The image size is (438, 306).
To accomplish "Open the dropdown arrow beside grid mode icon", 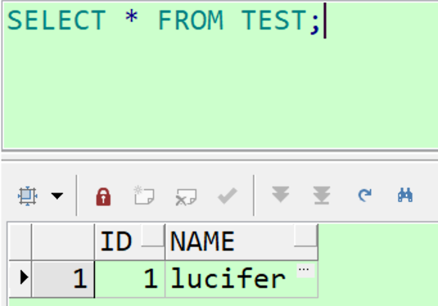I will [57, 196].
